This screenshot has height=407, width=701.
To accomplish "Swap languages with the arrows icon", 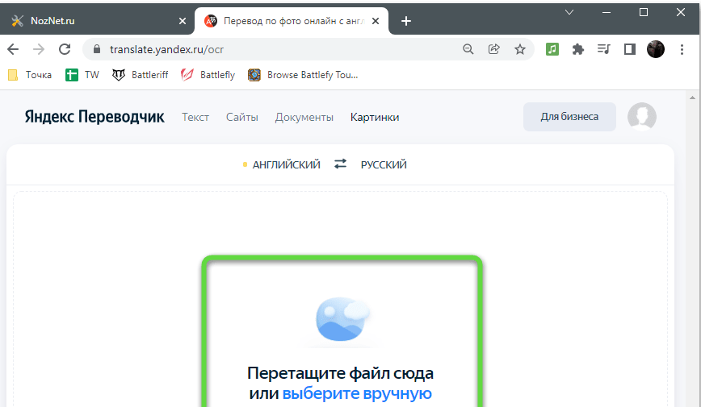I will 341,164.
